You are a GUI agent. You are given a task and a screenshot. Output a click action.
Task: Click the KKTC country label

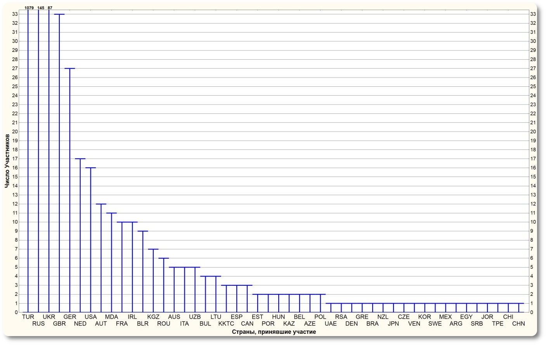[x=226, y=324]
